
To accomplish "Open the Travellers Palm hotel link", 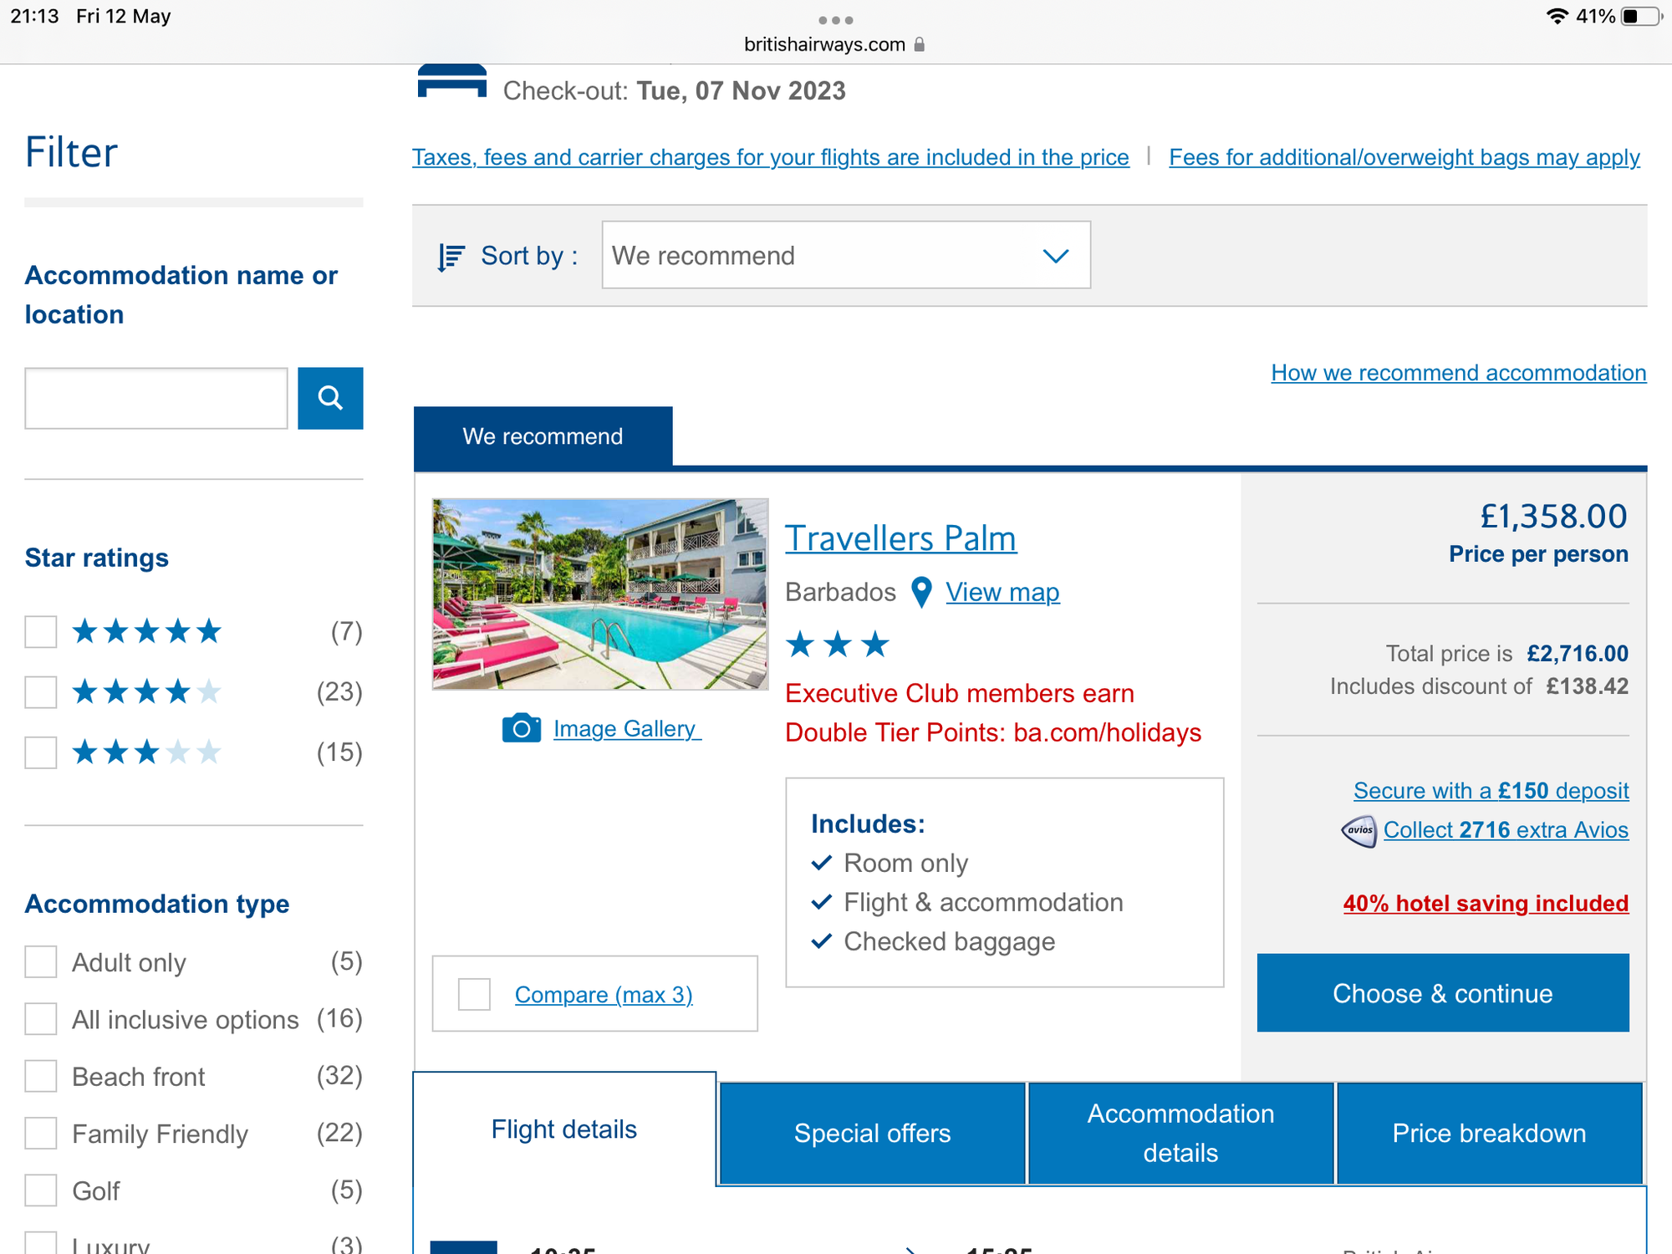I will coord(900,538).
